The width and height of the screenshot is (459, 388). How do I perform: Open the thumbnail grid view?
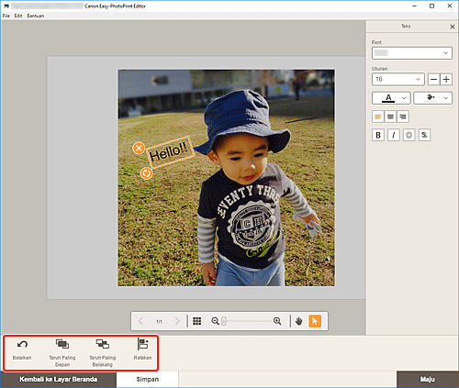coord(197,321)
